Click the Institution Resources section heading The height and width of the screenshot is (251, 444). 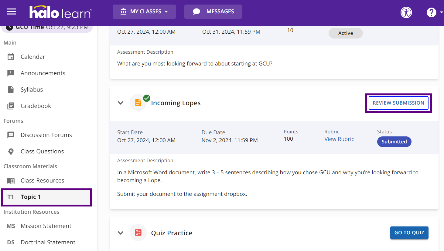pos(31,212)
